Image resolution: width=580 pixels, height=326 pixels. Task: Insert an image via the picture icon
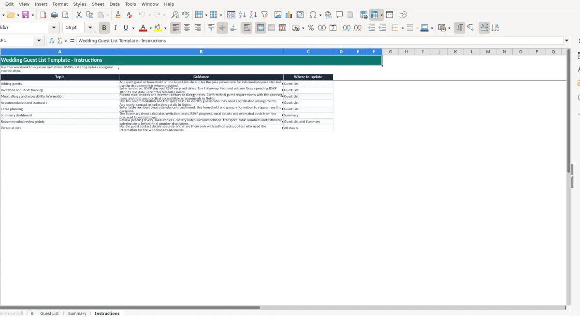(278, 15)
